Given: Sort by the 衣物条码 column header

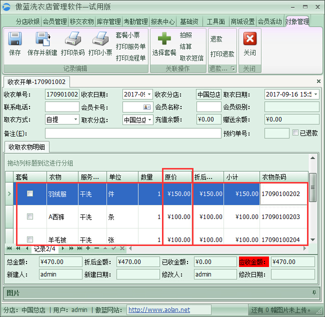Looking at the screenshot, I should 284,177.
